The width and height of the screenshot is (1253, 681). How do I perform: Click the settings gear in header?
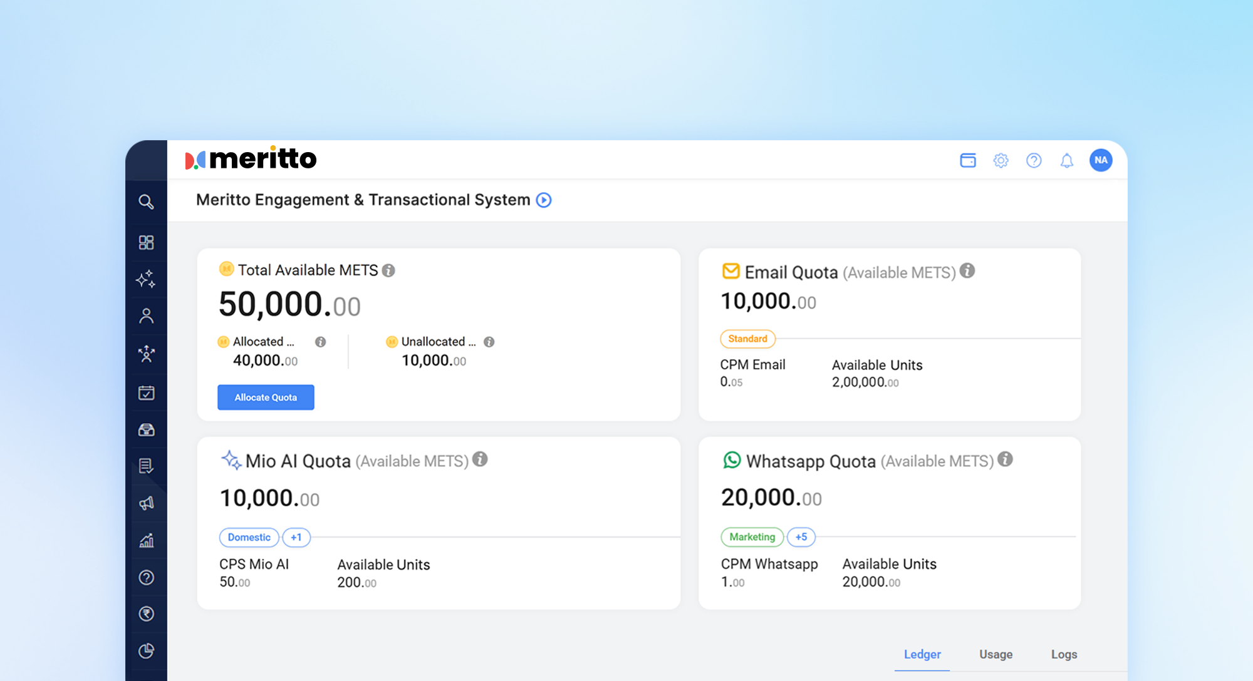[x=1001, y=160]
